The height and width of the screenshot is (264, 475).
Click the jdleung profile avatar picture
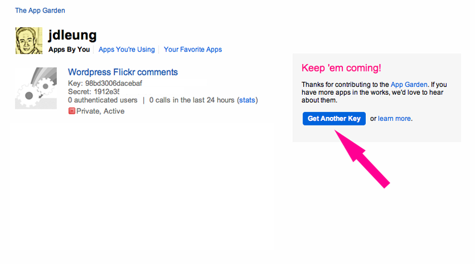29,40
